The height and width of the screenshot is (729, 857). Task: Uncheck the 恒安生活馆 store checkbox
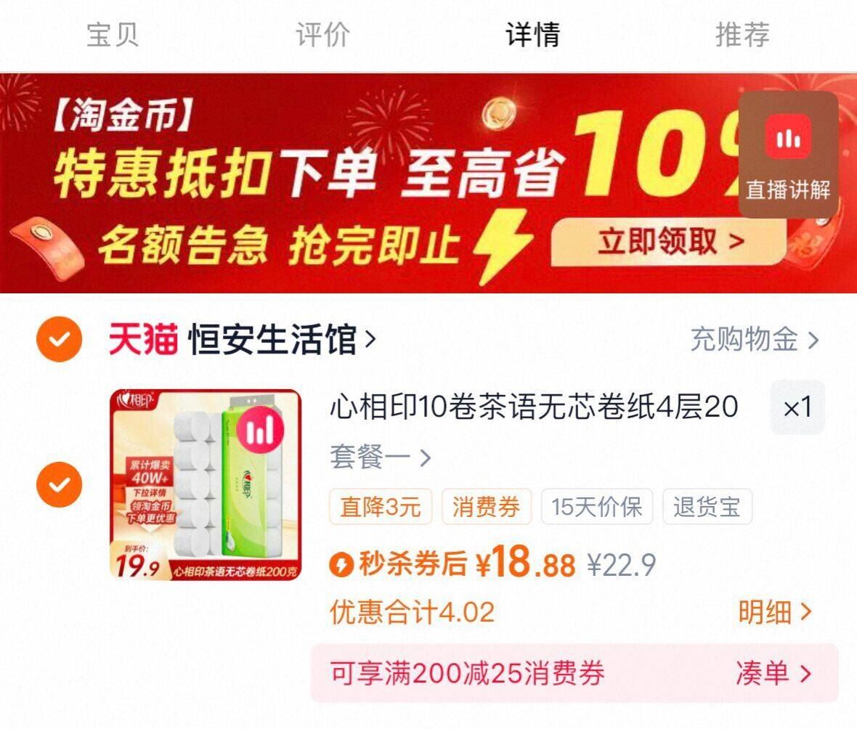[x=59, y=339]
